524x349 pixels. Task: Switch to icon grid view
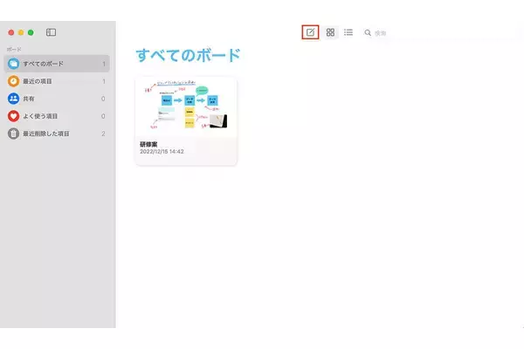[330, 32]
